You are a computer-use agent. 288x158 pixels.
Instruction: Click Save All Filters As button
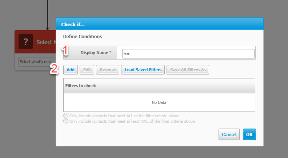(x=188, y=70)
